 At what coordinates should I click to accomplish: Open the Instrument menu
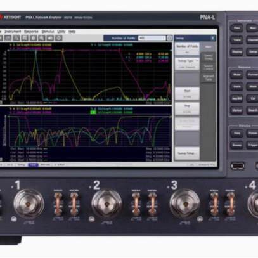(x=13, y=32)
